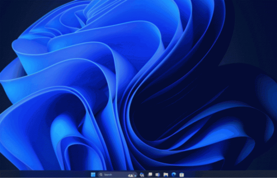
Task: Click the magnifying glass search icon
Action: pyautogui.click(x=101, y=174)
